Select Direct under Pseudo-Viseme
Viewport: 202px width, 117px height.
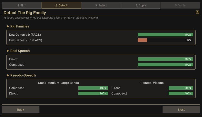click(x=116, y=88)
